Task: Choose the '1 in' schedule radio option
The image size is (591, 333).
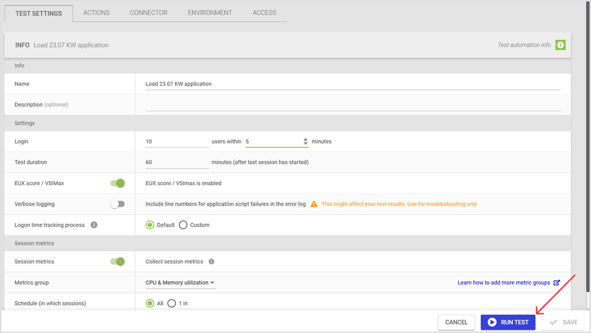Action: coord(172,303)
